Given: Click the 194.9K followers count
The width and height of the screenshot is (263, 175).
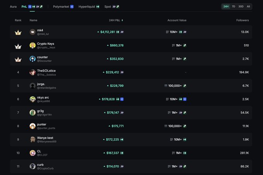Looking at the screenshot, I should click(x=244, y=72).
